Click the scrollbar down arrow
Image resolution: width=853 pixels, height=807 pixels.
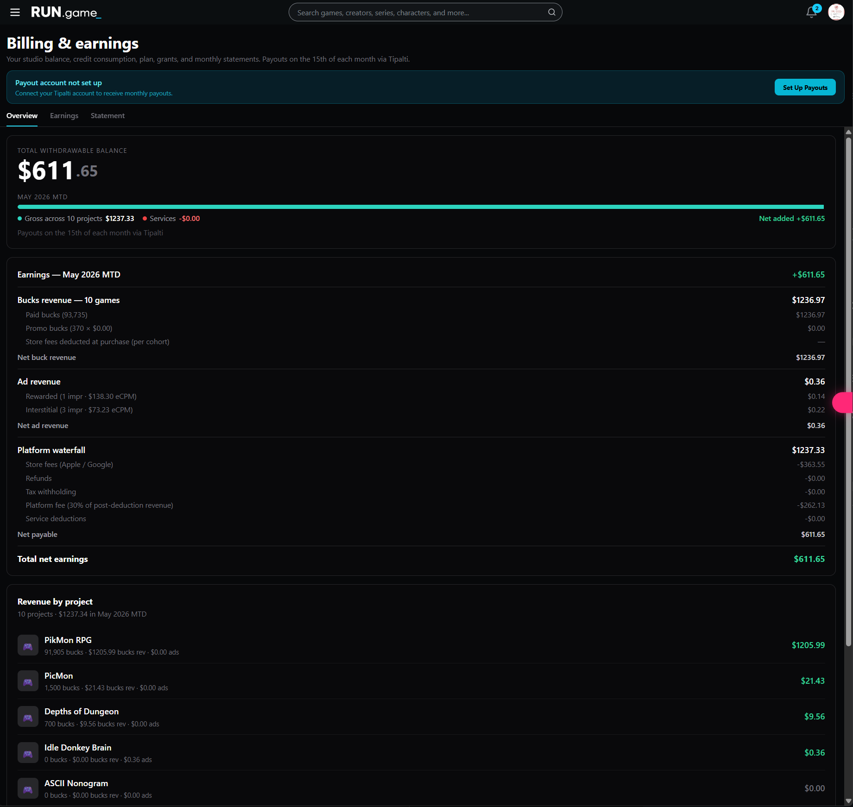click(x=848, y=801)
